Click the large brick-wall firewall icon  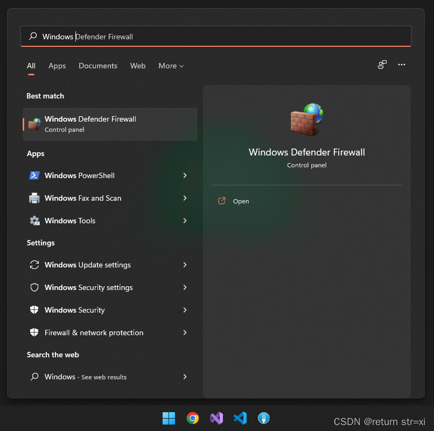click(306, 119)
